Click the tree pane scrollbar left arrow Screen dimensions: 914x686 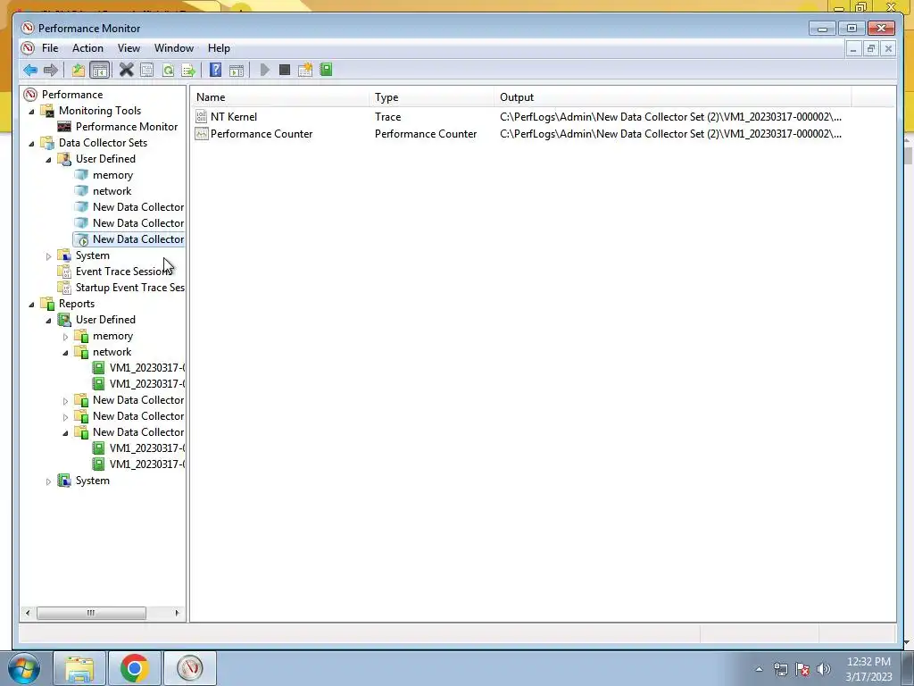tap(28, 613)
